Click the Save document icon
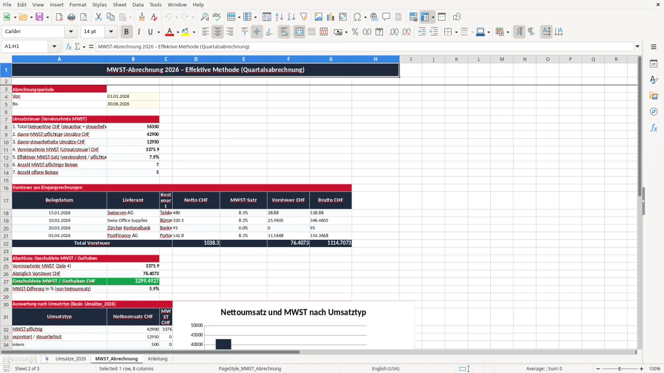664x373 pixels. click(x=39, y=17)
